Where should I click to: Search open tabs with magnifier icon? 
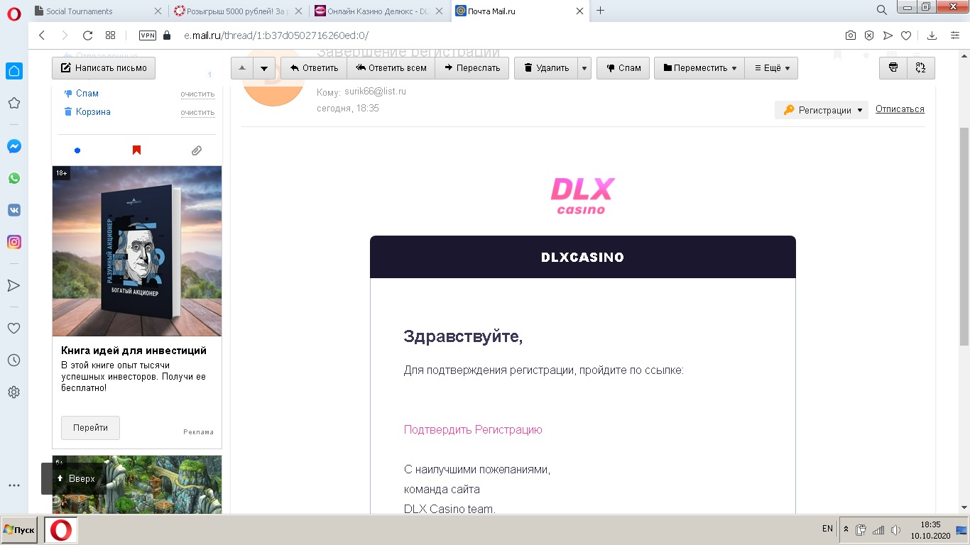[882, 10]
